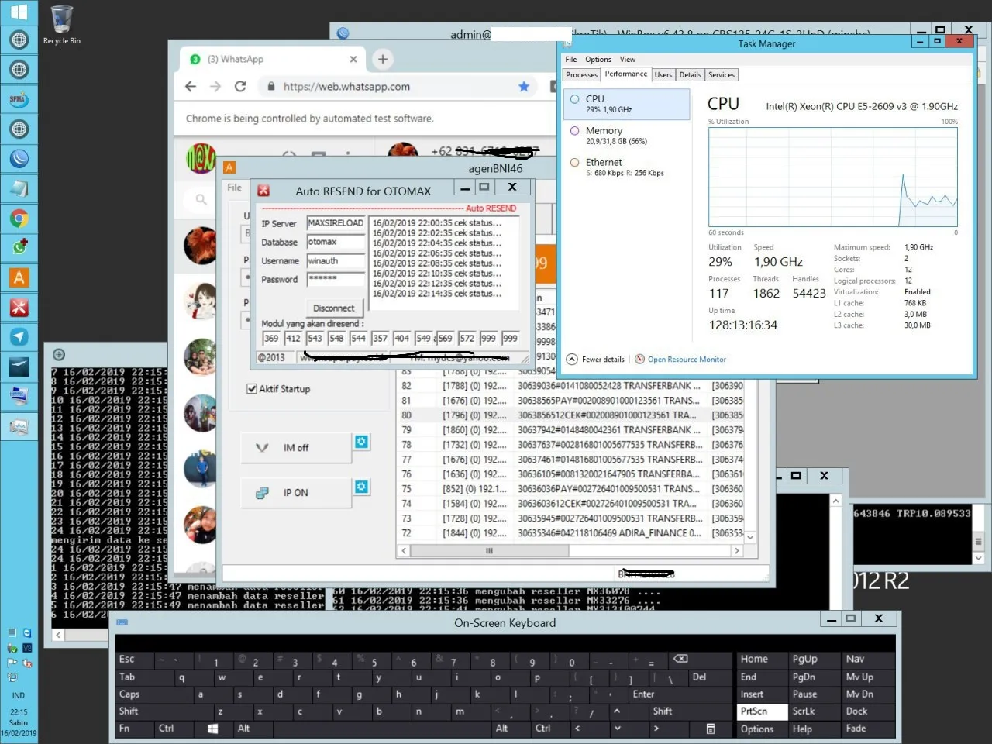Click the bookmark star in address bar
This screenshot has height=744, width=992.
[x=524, y=87]
